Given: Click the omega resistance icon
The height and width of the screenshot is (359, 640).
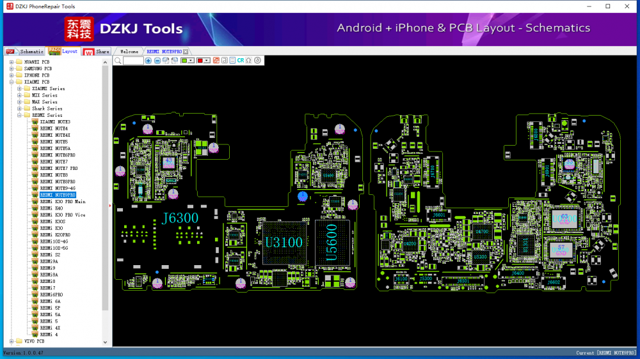Looking at the screenshot, I should click(x=248, y=61).
